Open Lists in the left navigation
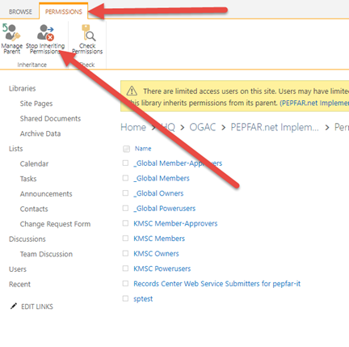 [x=16, y=149]
